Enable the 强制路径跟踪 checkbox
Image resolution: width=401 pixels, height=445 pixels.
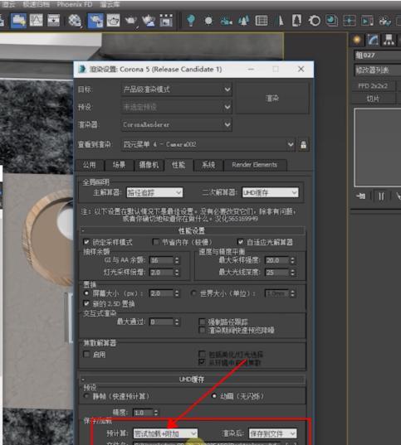click(x=203, y=322)
